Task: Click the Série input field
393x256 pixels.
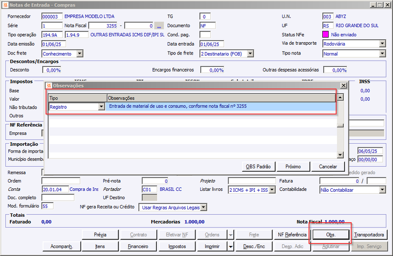Action: pos(52,26)
